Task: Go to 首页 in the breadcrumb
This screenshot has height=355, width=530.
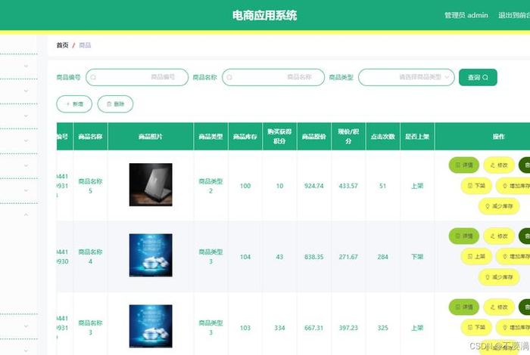Action: pyautogui.click(x=62, y=45)
